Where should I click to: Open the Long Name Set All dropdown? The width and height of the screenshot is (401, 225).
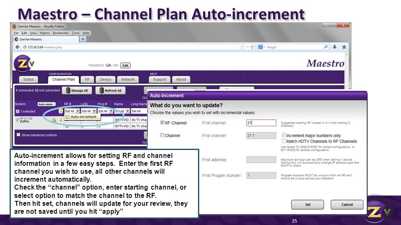tap(139, 111)
